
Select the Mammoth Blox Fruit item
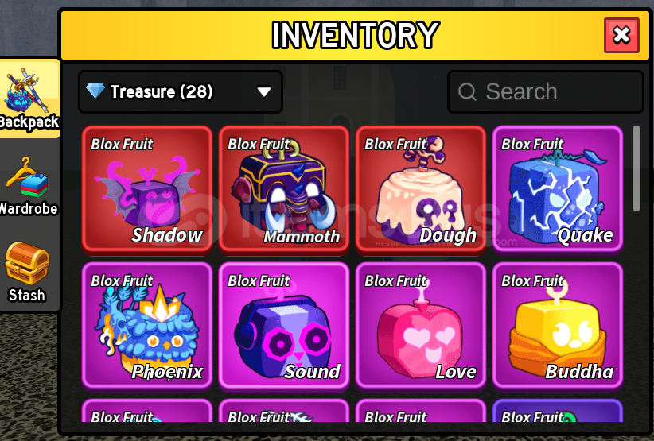pos(283,190)
